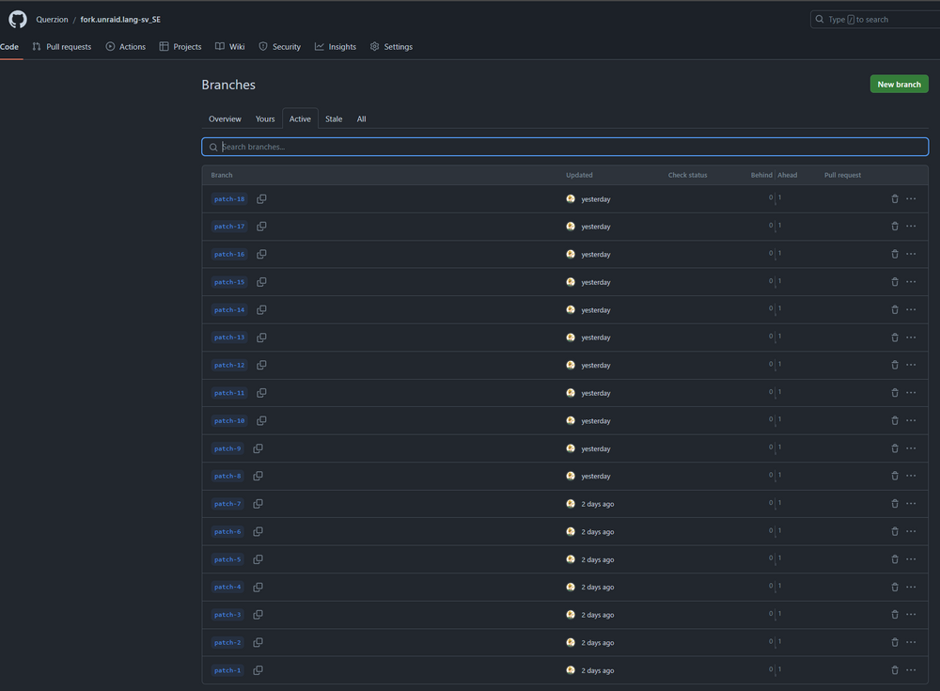940x691 pixels.
Task: Click the New branch button
Action: [899, 84]
